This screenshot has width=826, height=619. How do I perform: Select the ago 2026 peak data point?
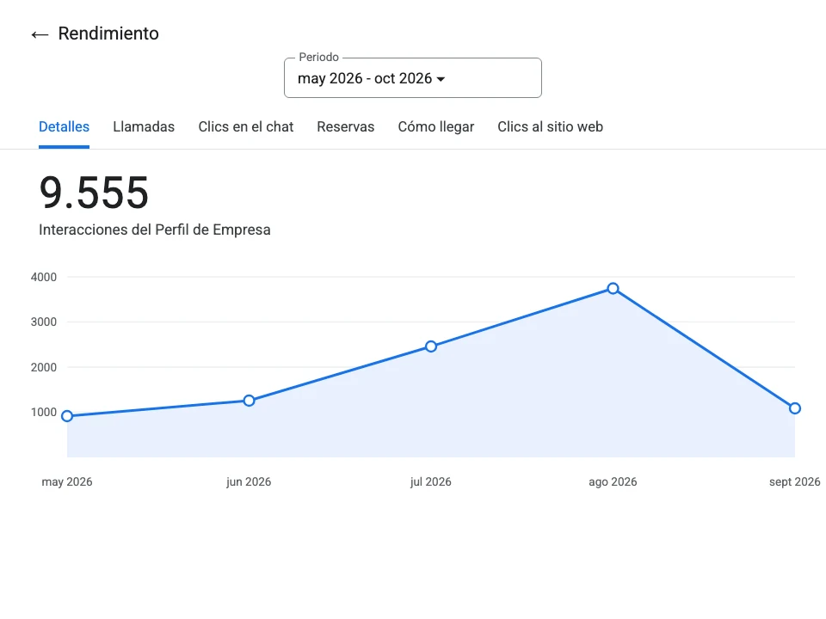point(613,289)
